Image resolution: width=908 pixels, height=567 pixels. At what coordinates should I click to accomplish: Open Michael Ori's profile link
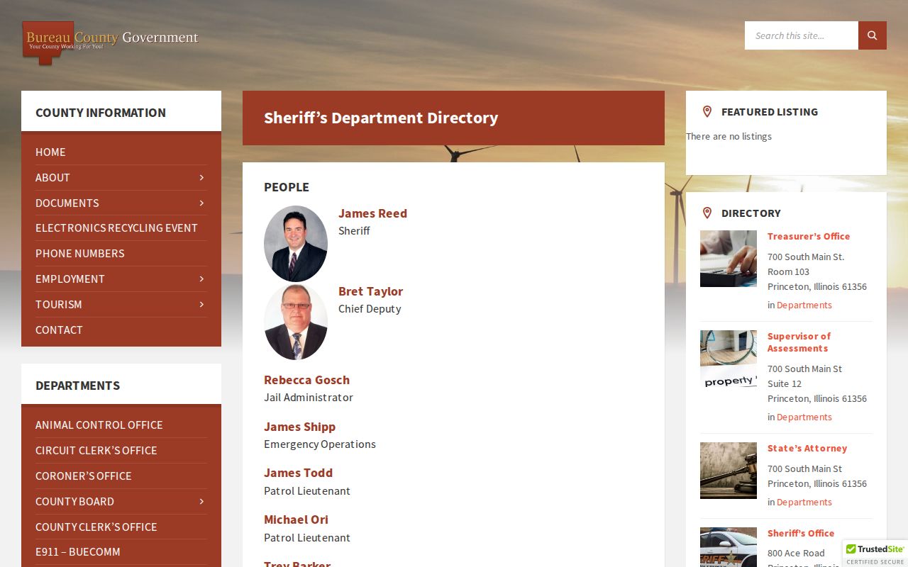296,520
